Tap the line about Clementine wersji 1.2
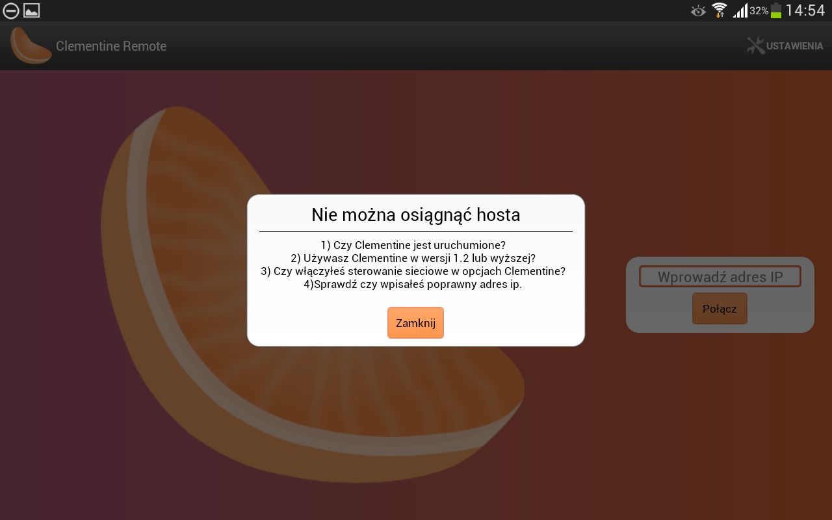 pyautogui.click(x=413, y=258)
